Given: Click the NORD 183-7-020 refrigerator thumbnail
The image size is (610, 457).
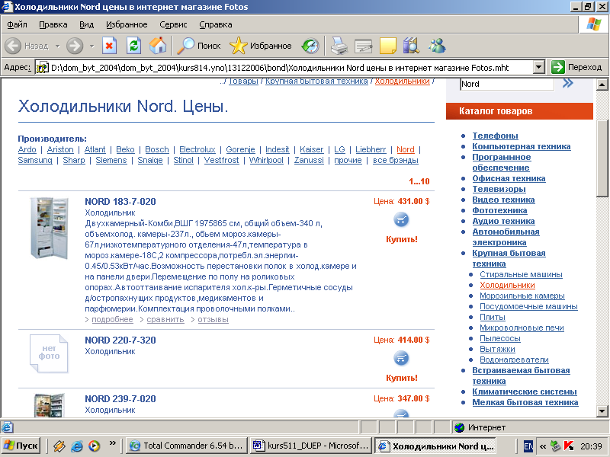Looking at the screenshot, I should coord(50,228).
